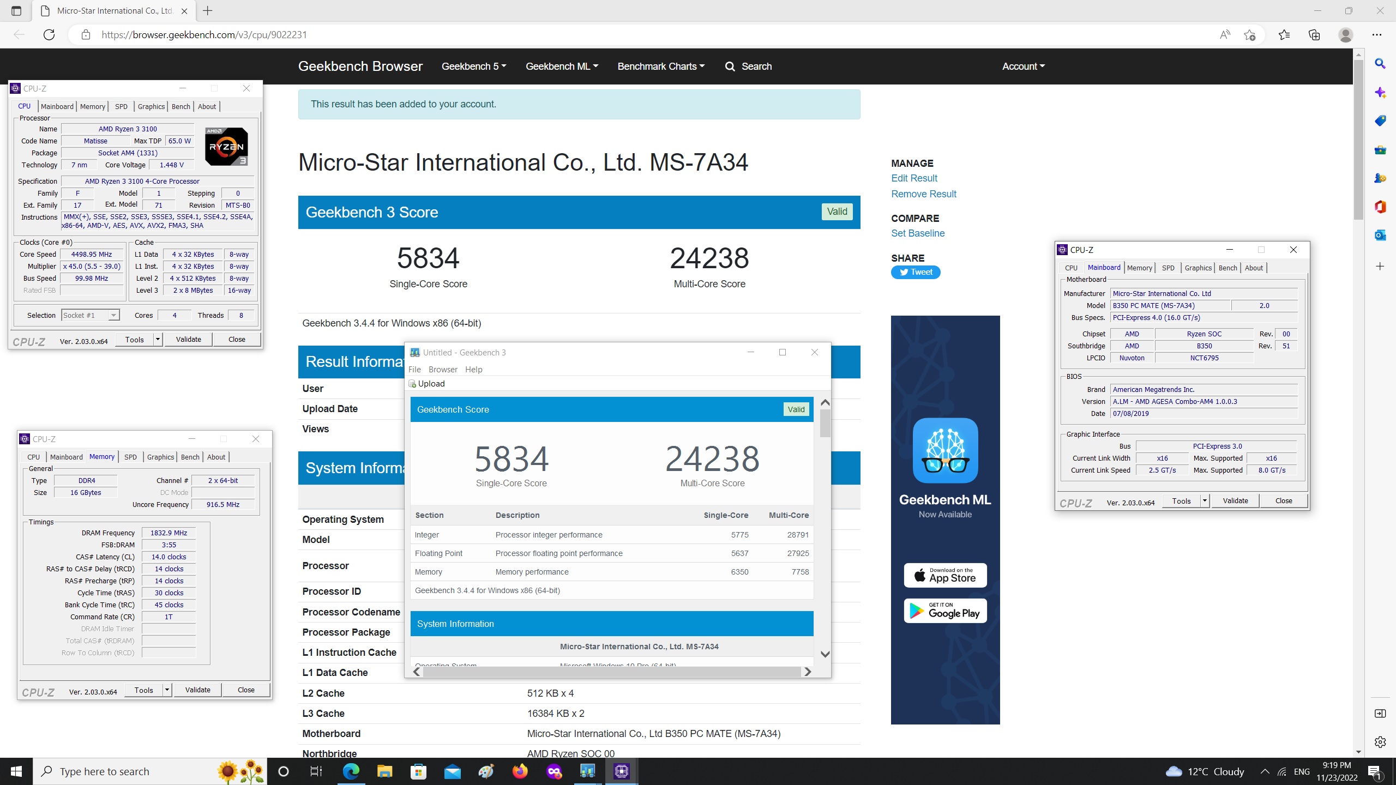Switch to Mainboard tab in CPU-Z CPU window
The height and width of the screenshot is (785, 1396).
click(57, 106)
